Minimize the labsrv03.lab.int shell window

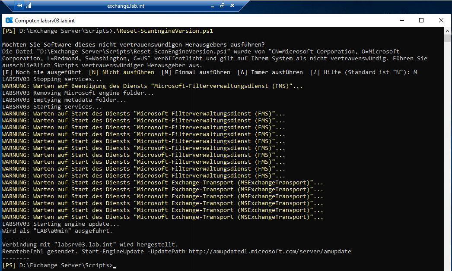click(401, 20)
